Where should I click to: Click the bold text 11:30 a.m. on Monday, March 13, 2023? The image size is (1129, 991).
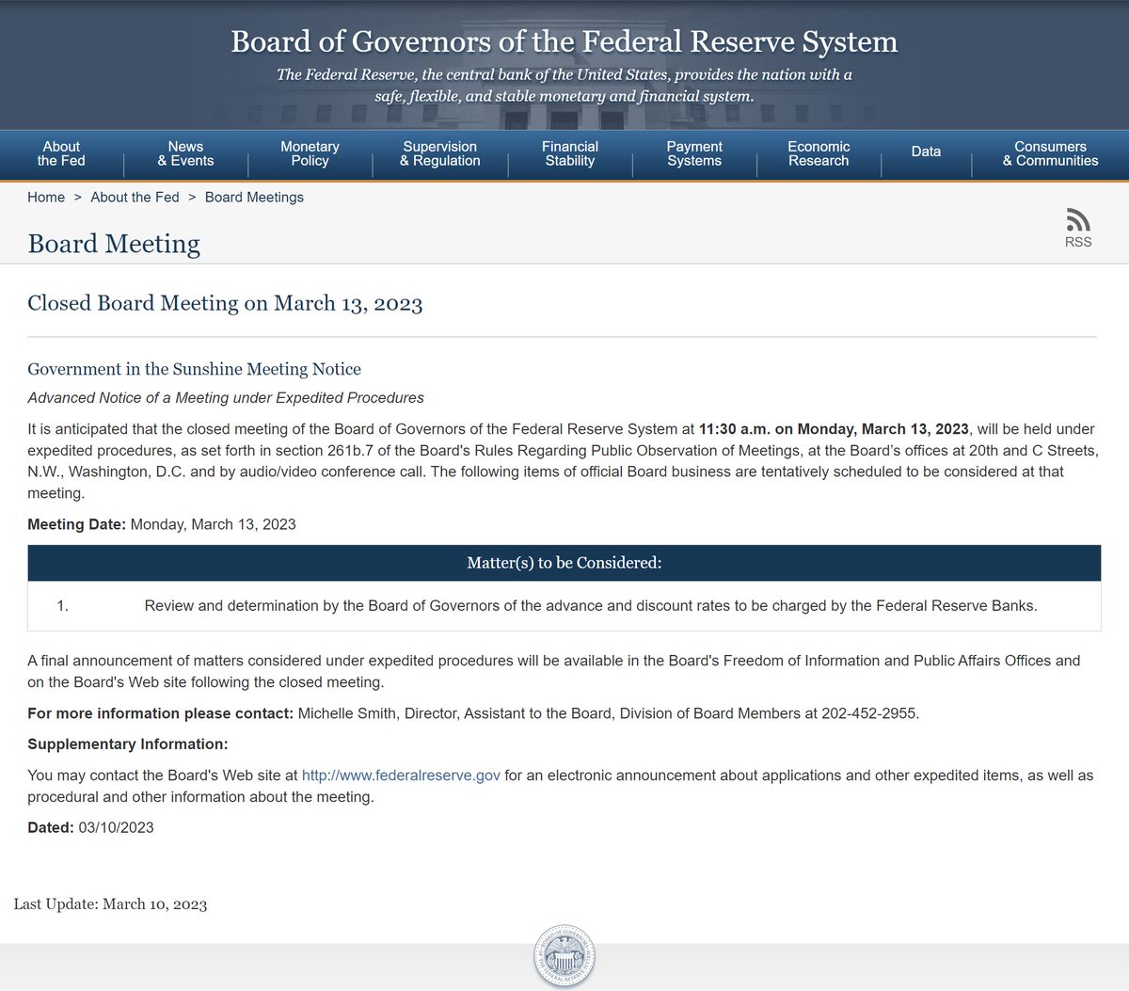tap(834, 429)
